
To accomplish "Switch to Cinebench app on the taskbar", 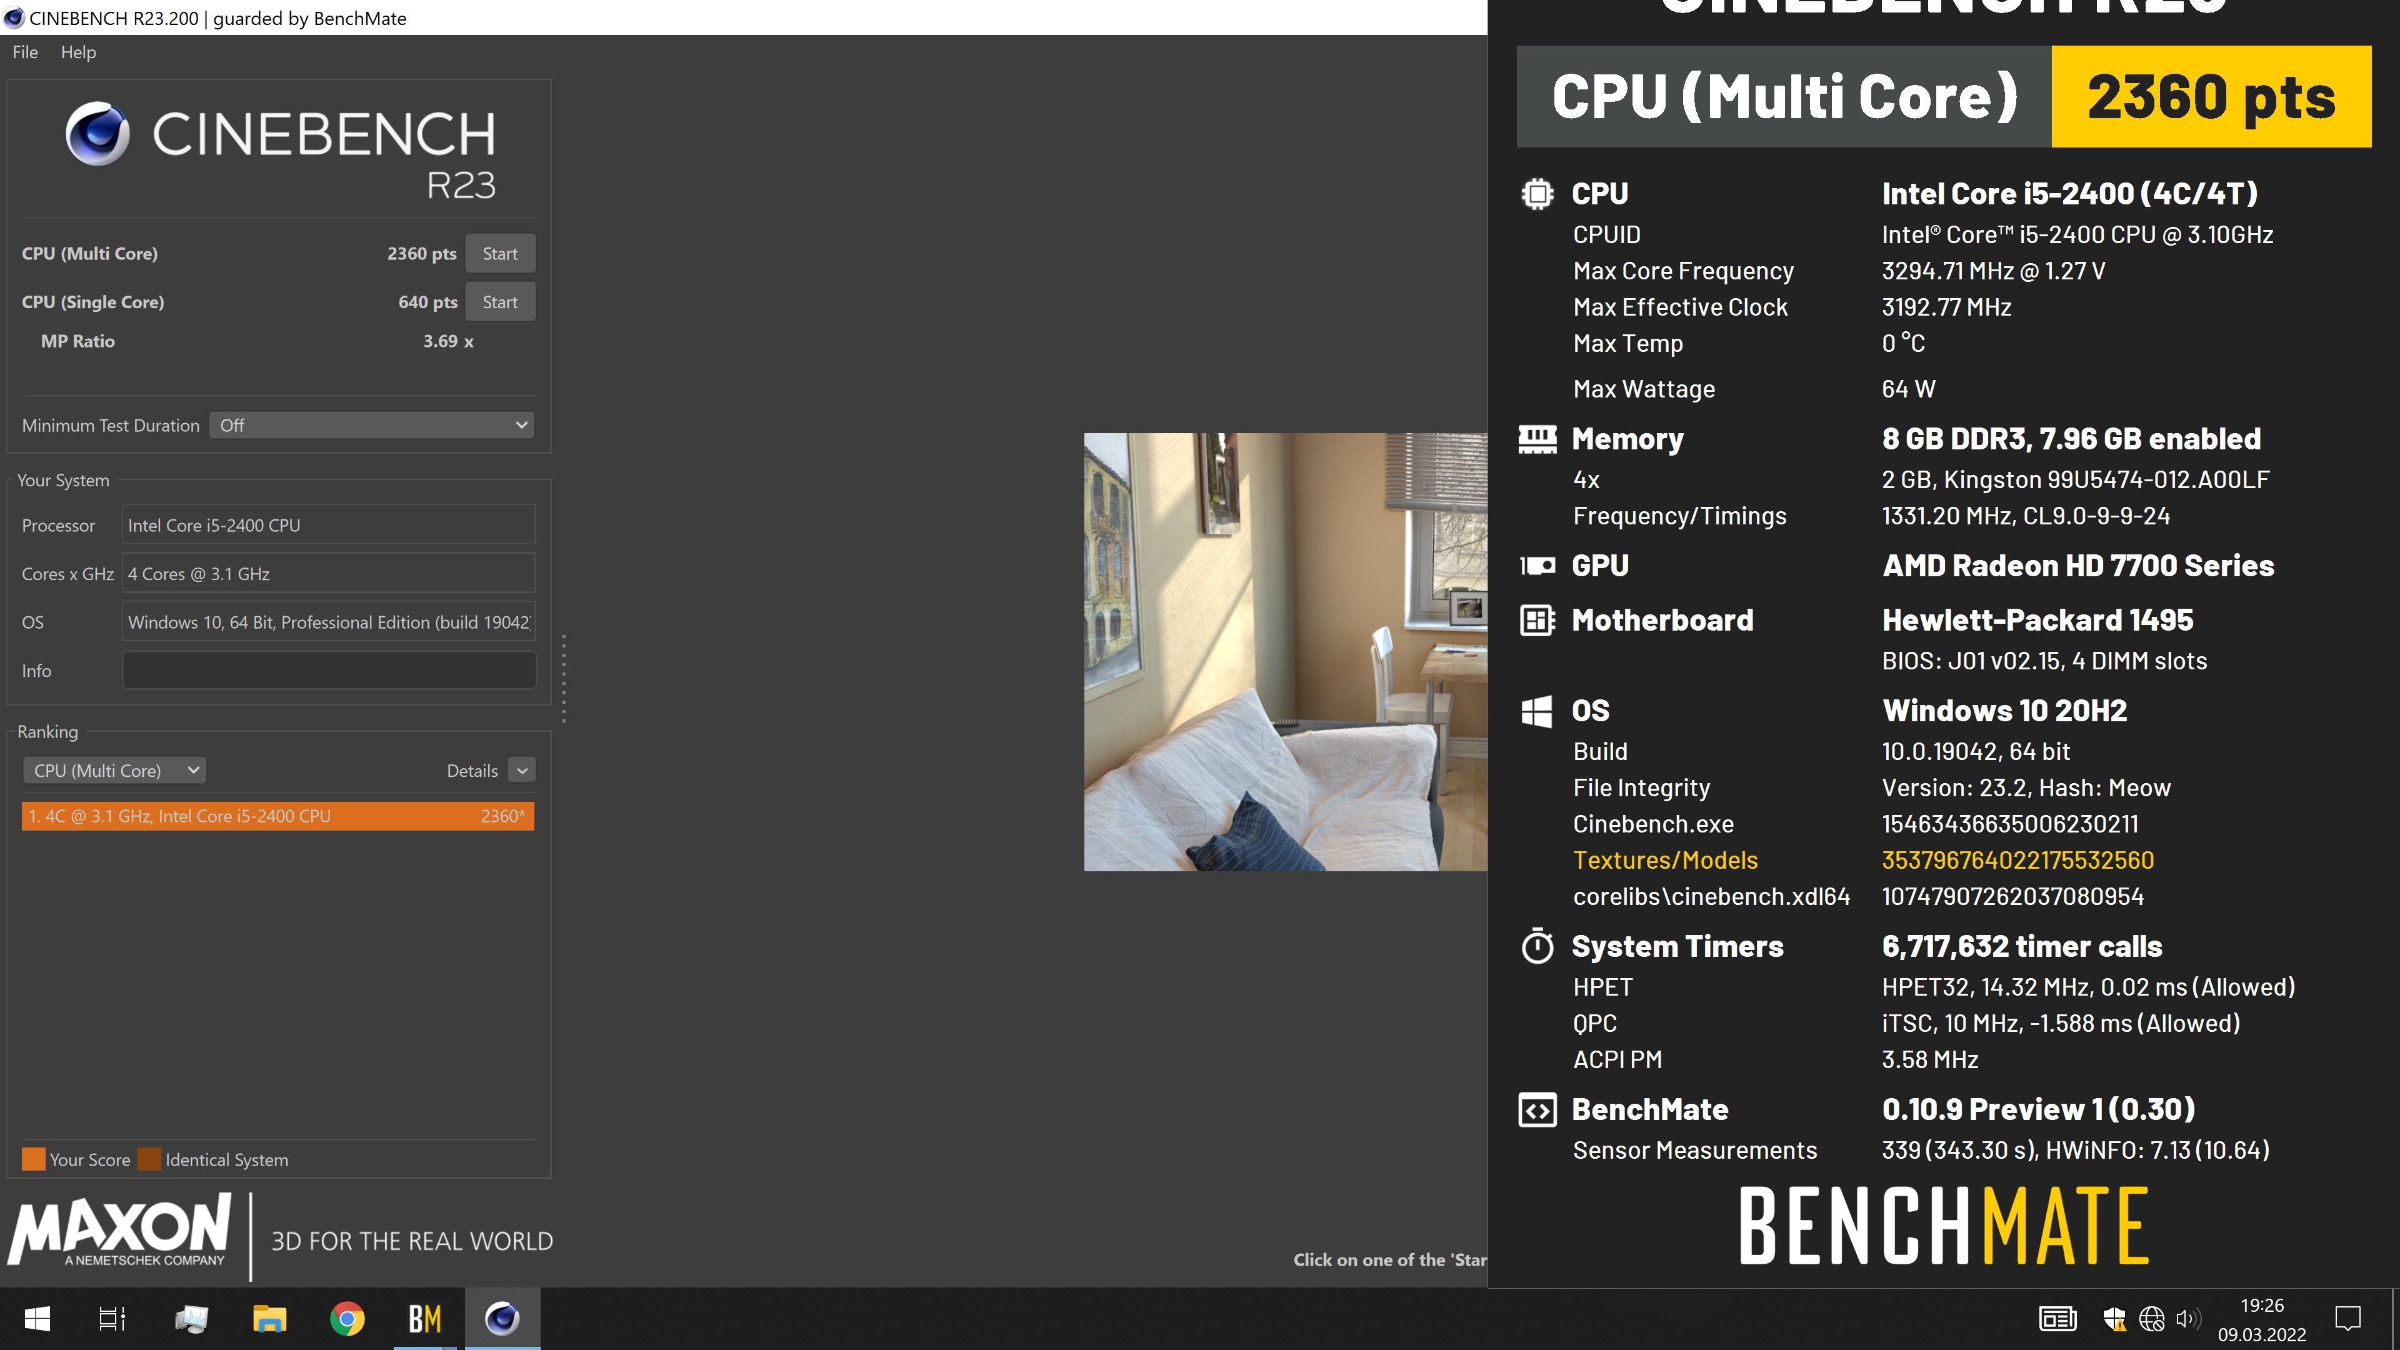I will tap(502, 1319).
